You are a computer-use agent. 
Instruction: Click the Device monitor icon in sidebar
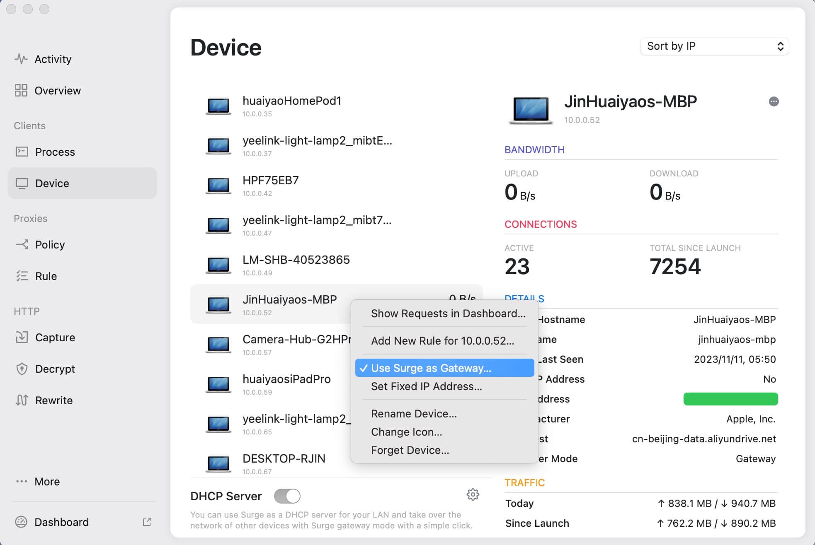click(x=22, y=183)
